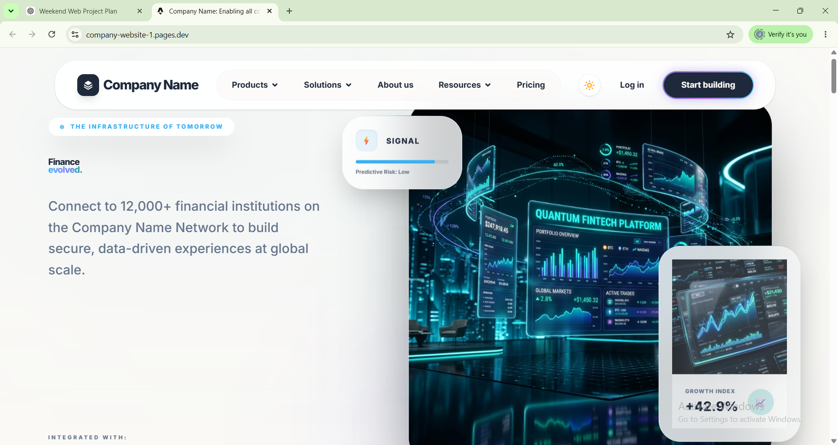Image resolution: width=838 pixels, height=445 pixels.
Task: Minimize the browser window
Action: pyautogui.click(x=776, y=11)
